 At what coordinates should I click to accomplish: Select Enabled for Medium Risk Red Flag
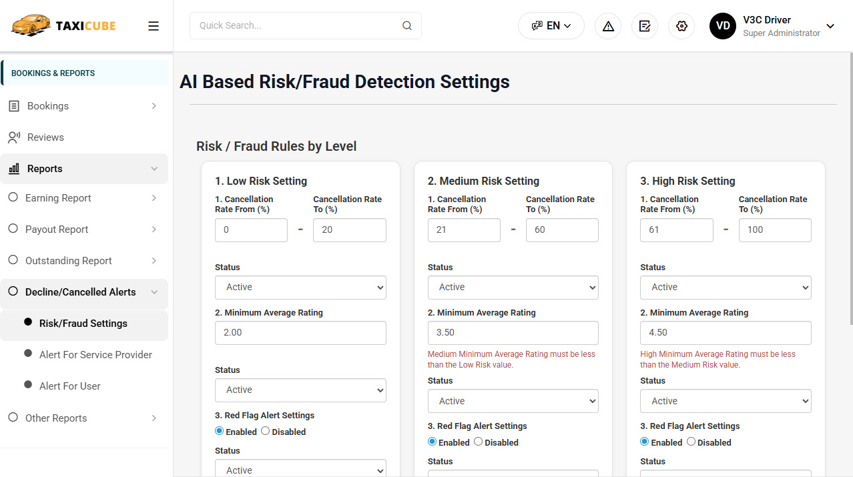point(432,442)
